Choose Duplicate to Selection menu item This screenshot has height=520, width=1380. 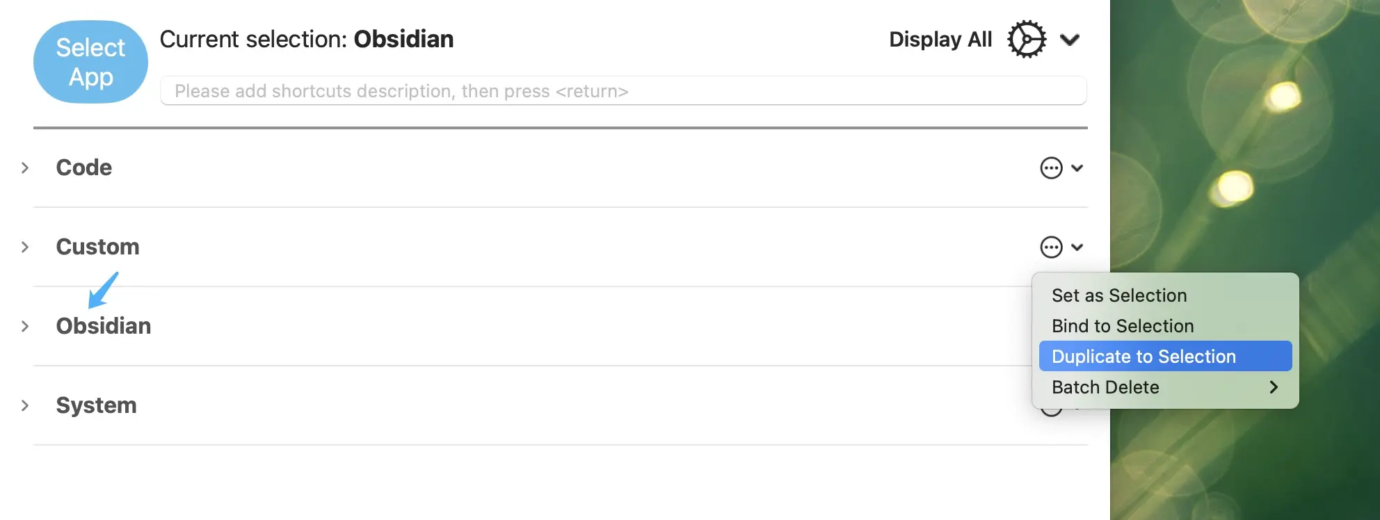1144,357
